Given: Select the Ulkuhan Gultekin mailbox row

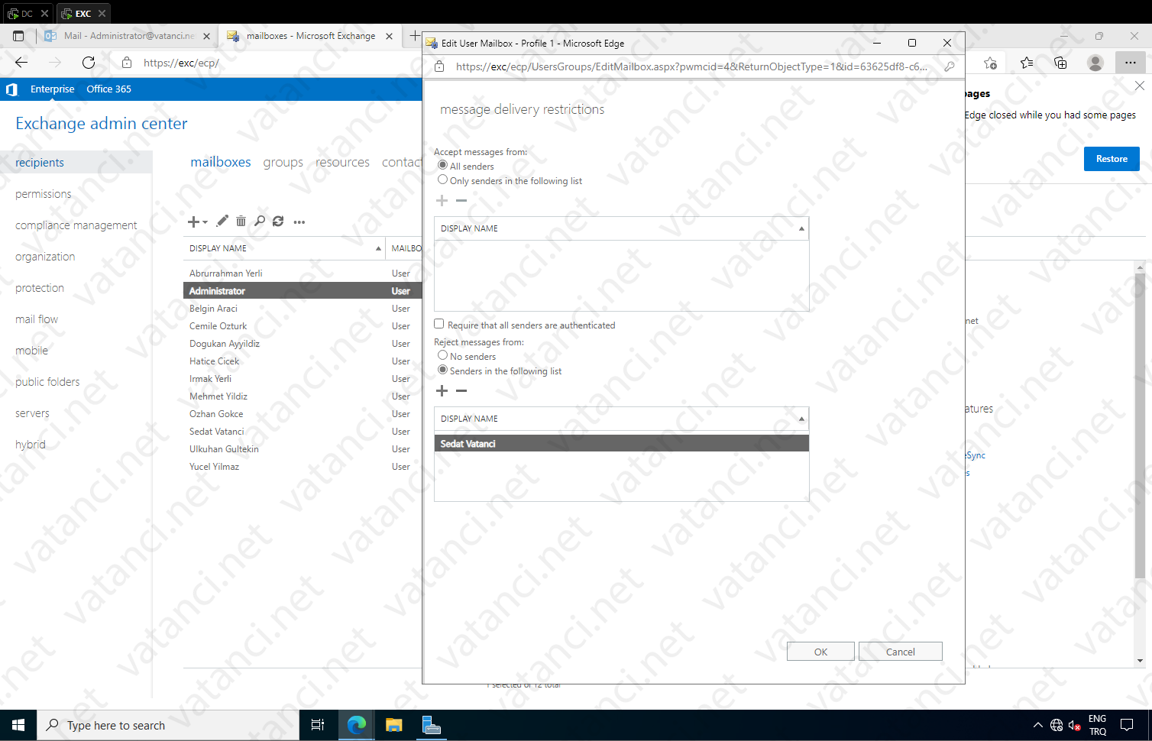Looking at the screenshot, I should [x=303, y=449].
